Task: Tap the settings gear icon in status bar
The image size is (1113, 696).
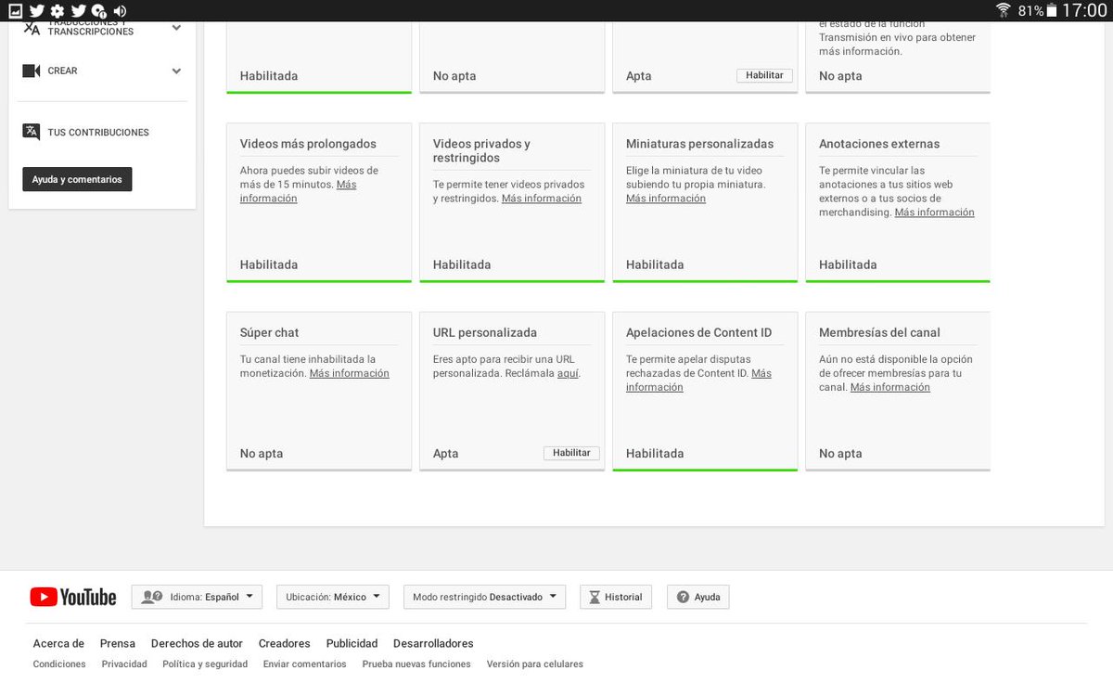Action: (x=58, y=10)
